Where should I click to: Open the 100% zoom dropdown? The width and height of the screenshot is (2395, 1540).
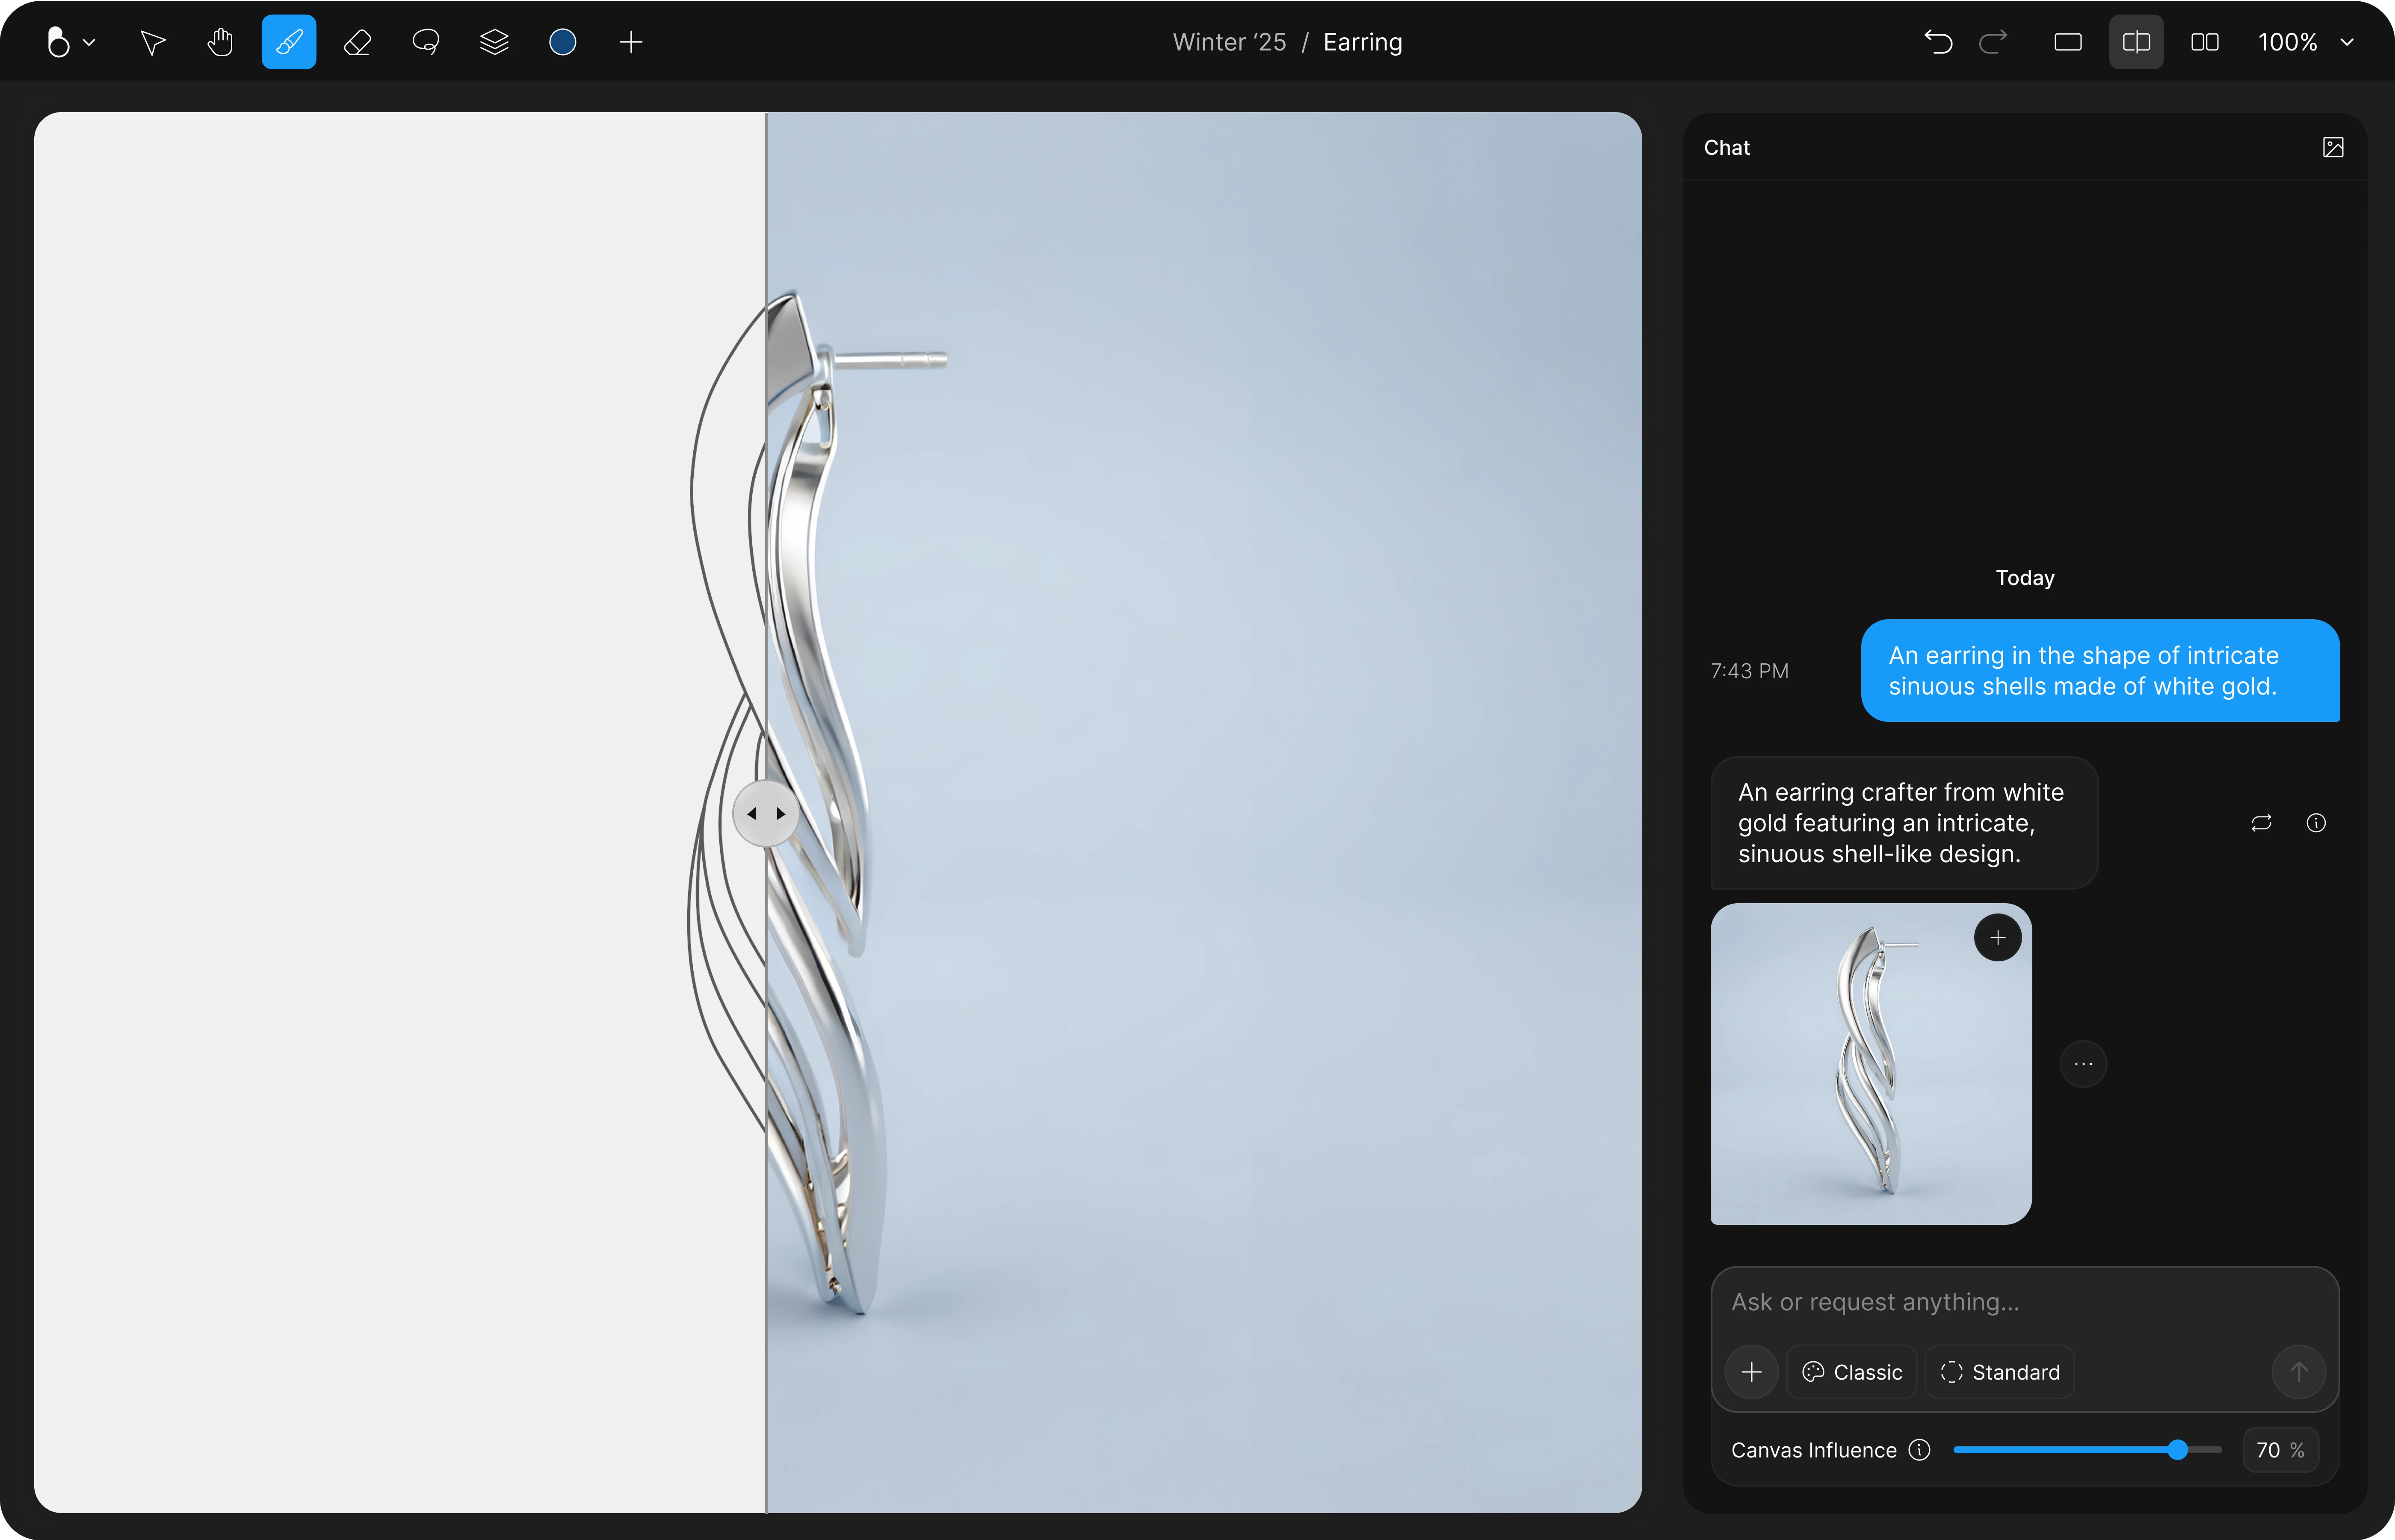(x=2305, y=42)
